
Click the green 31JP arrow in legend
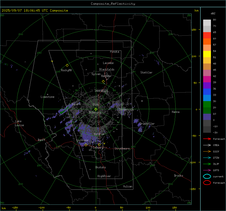(x=207, y=164)
